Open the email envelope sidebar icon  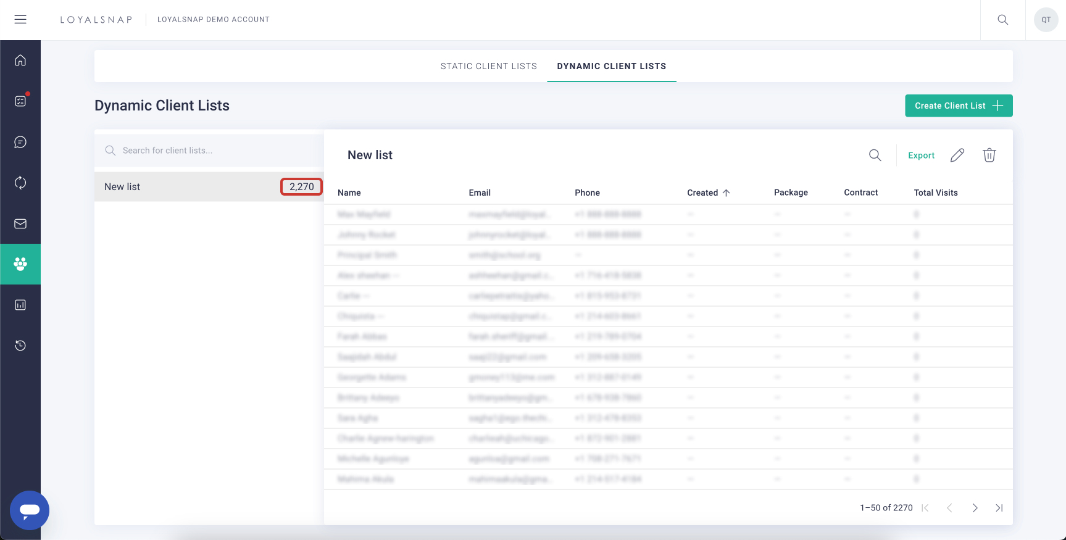point(20,223)
